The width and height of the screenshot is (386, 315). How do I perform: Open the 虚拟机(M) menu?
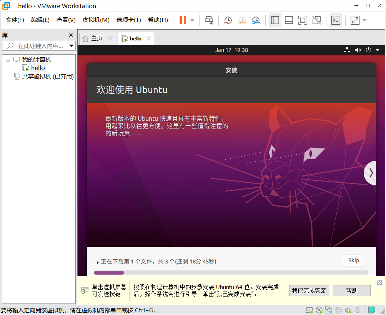(x=96, y=20)
